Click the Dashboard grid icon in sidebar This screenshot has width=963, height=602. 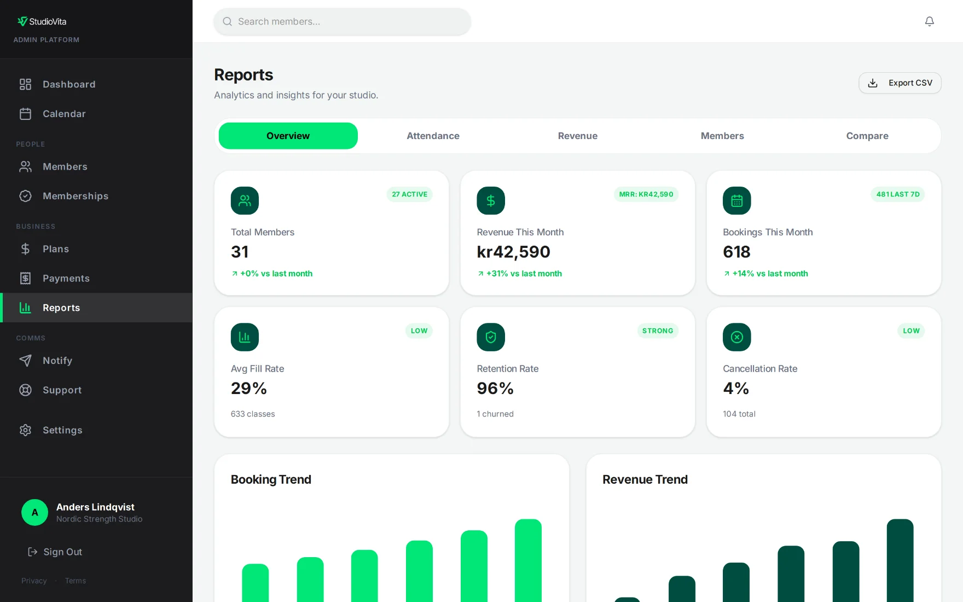[x=25, y=84]
